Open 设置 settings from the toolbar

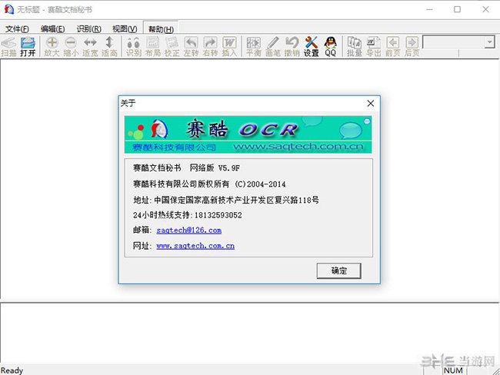click(x=311, y=46)
